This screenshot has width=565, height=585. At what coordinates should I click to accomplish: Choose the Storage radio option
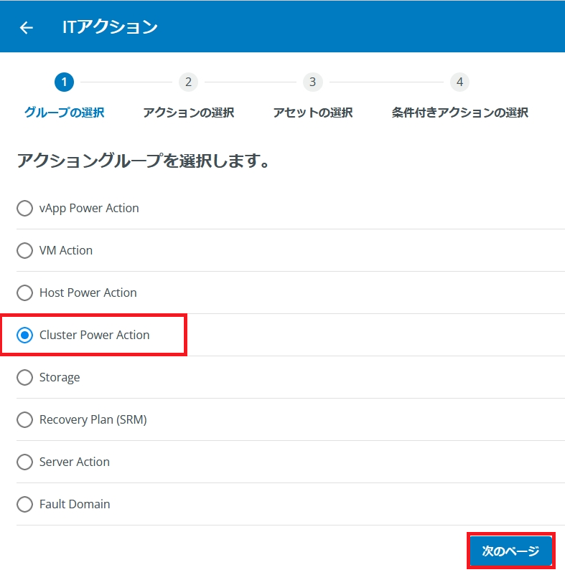(x=25, y=377)
